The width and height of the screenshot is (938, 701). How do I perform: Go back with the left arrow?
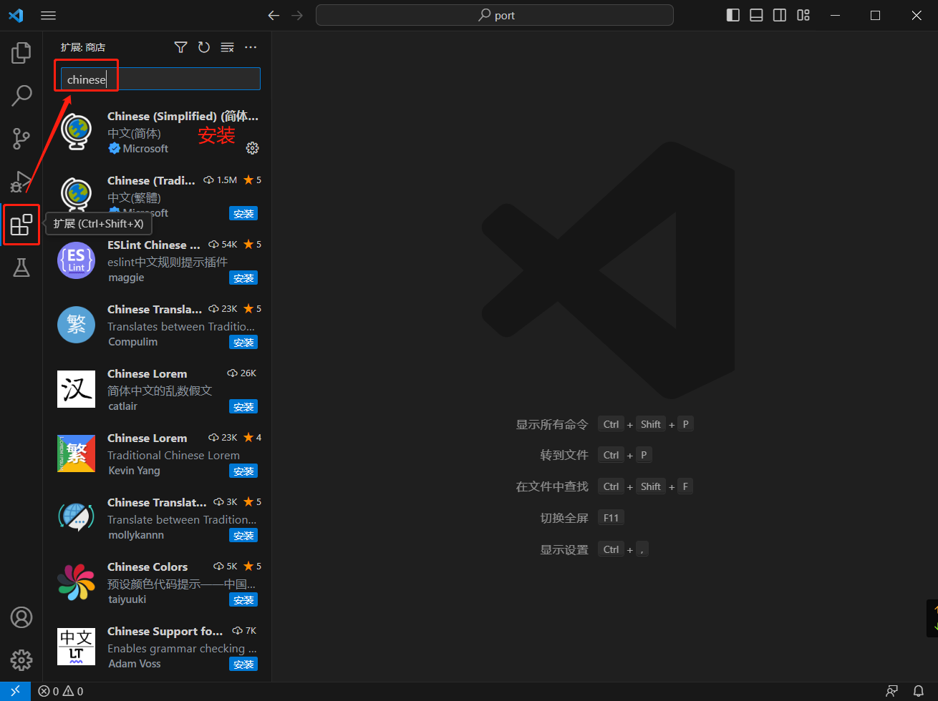click(x=274, y=15)
